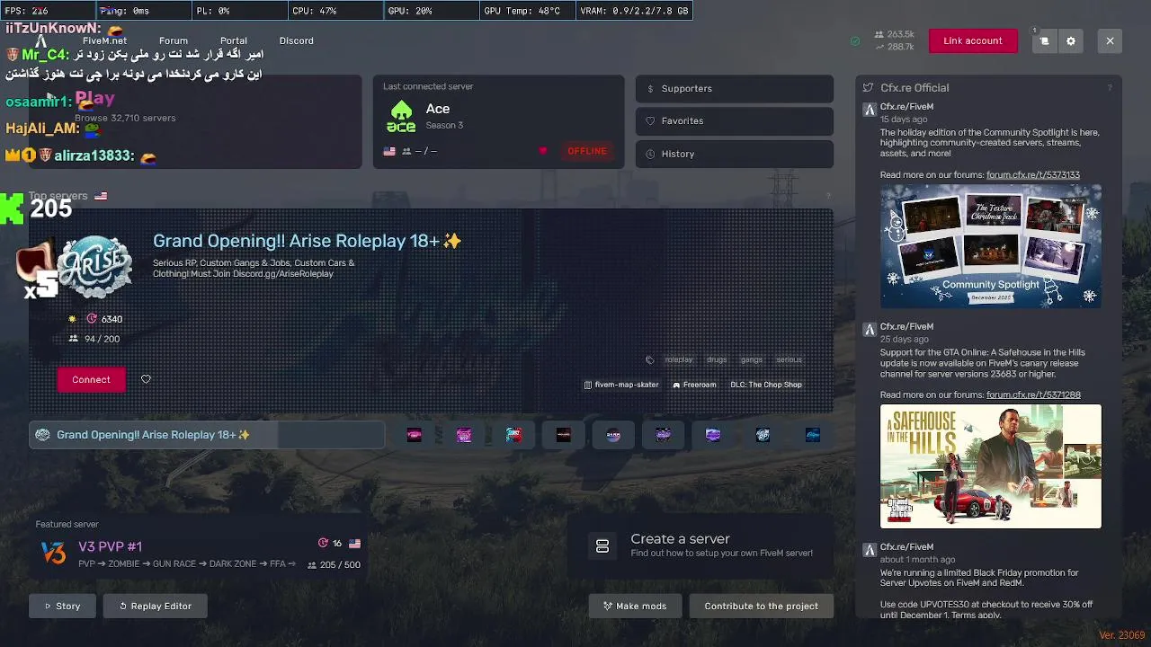The height and width of the screenshot is (647, 1151).
Task: Click the Arise server logo image
Action: pyautogui.click(x=94, y=267)
